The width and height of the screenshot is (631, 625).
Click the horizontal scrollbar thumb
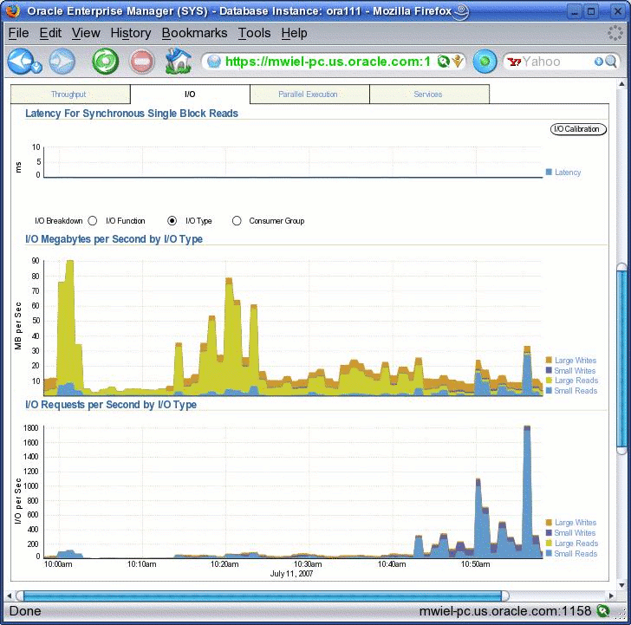tap(263, 596)
